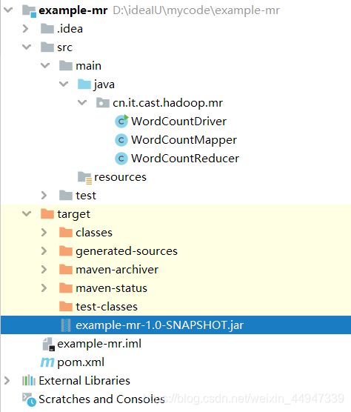The height and width of the screenshot is (412, 351).
Task: Click the example-mr project module icon
Action: [29, 11]
